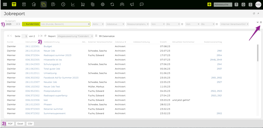Go to the previous results page
The height and width of the screenshot is (128, 263).
click(11, 36)
